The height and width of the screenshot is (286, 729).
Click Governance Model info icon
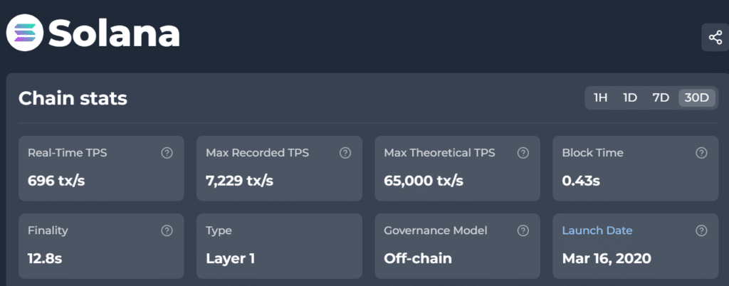coord(523,231)
